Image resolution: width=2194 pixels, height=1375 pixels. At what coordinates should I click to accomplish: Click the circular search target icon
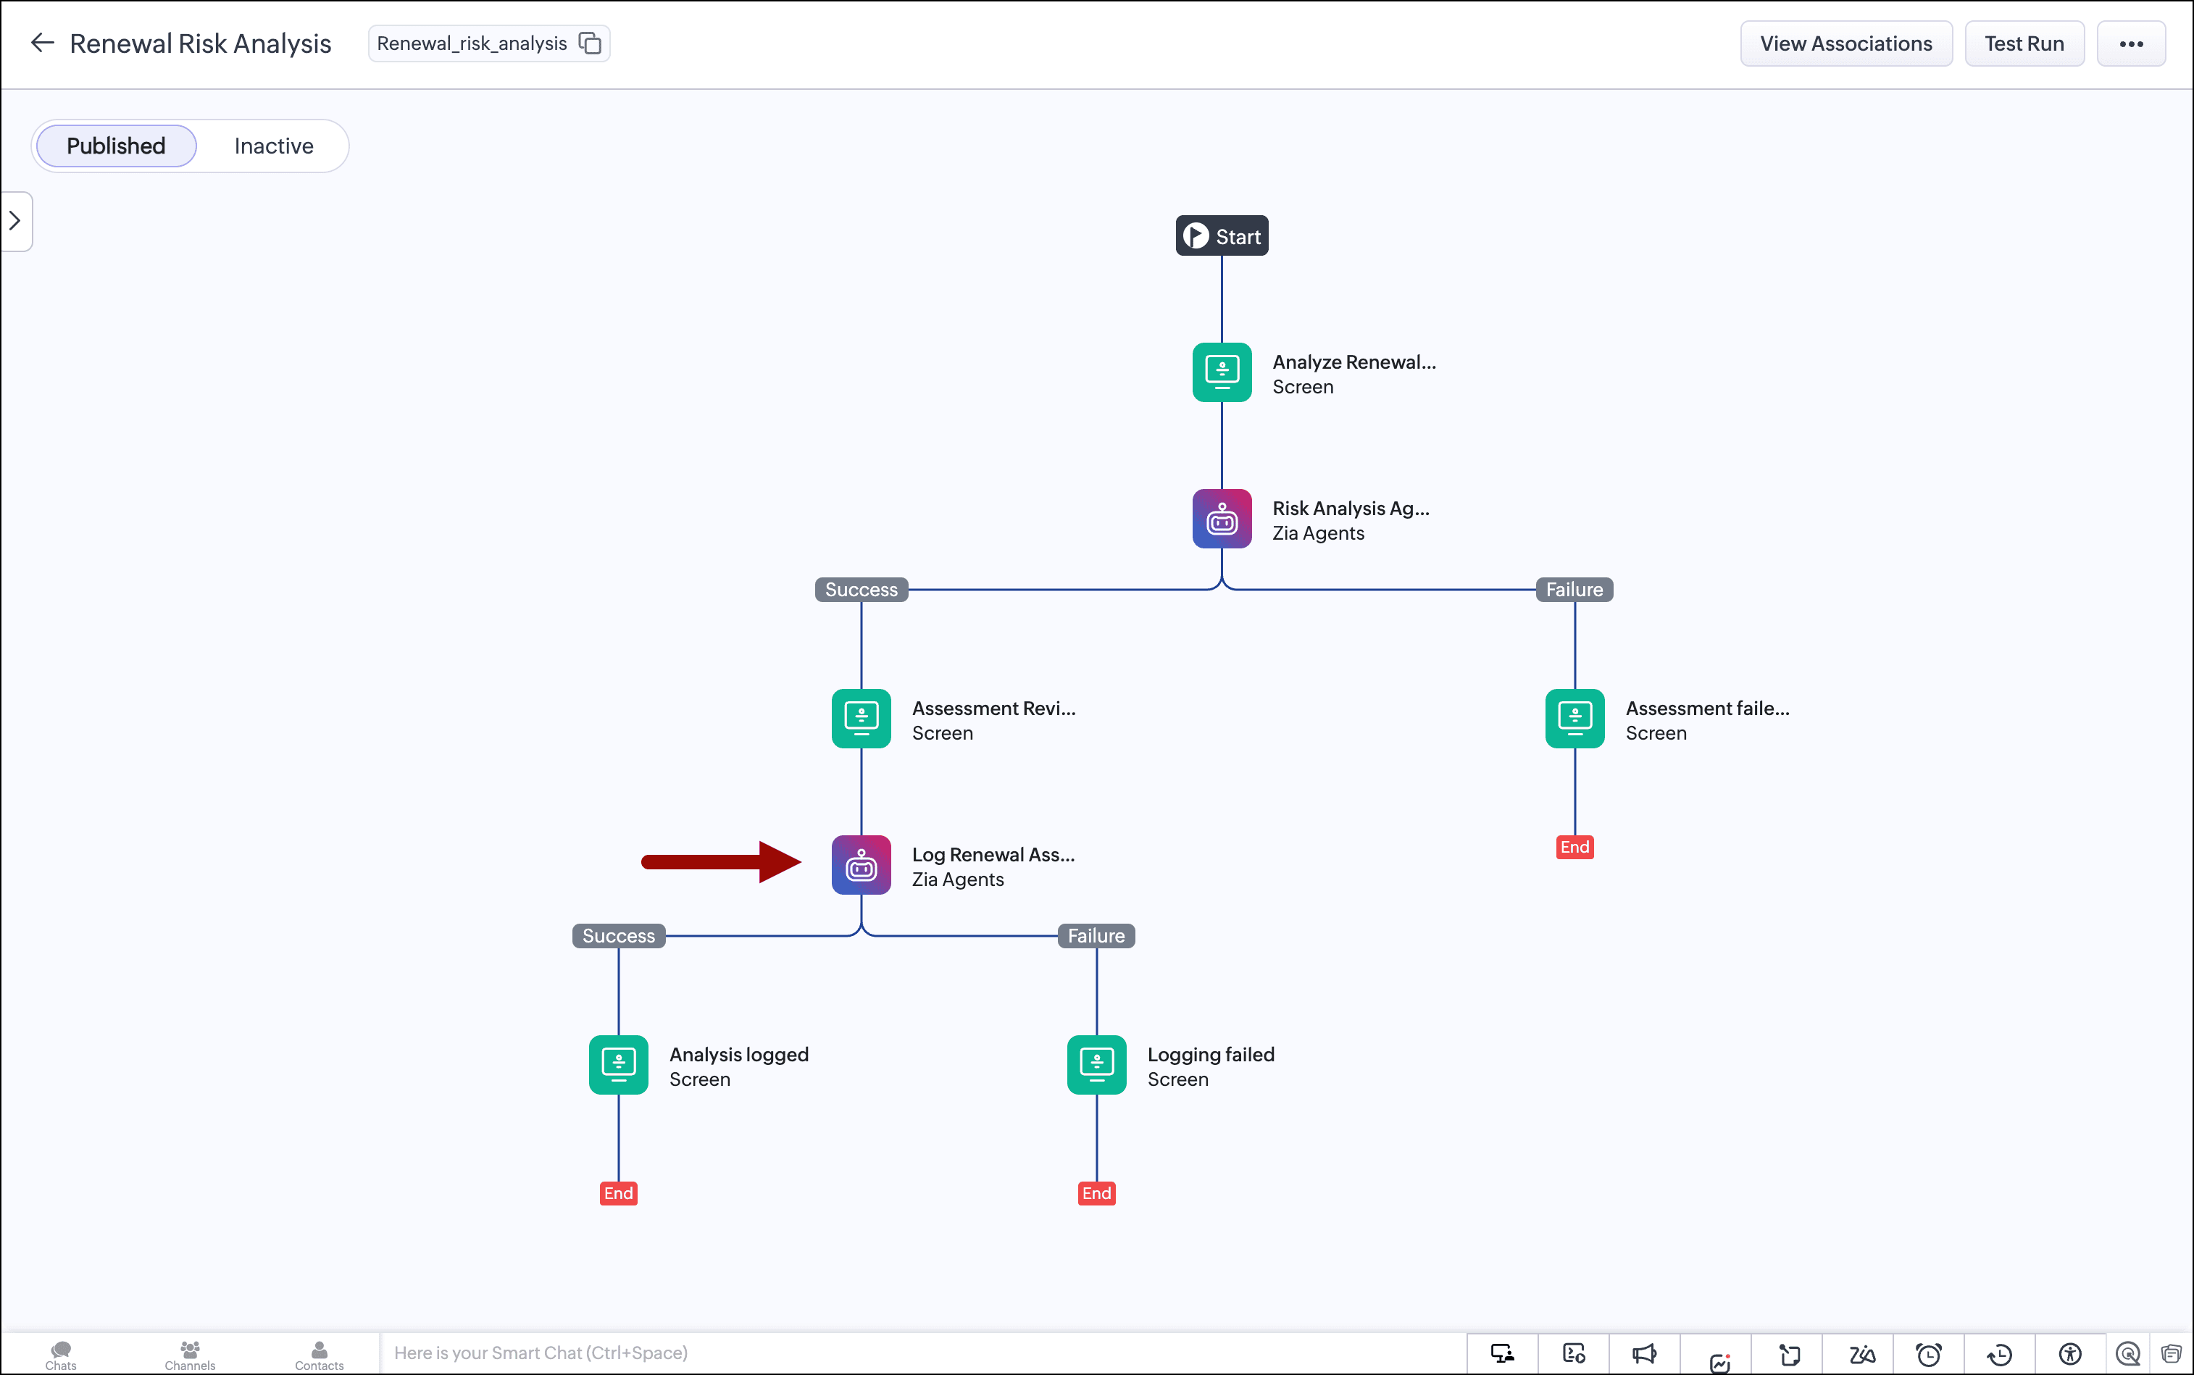2129,1354
